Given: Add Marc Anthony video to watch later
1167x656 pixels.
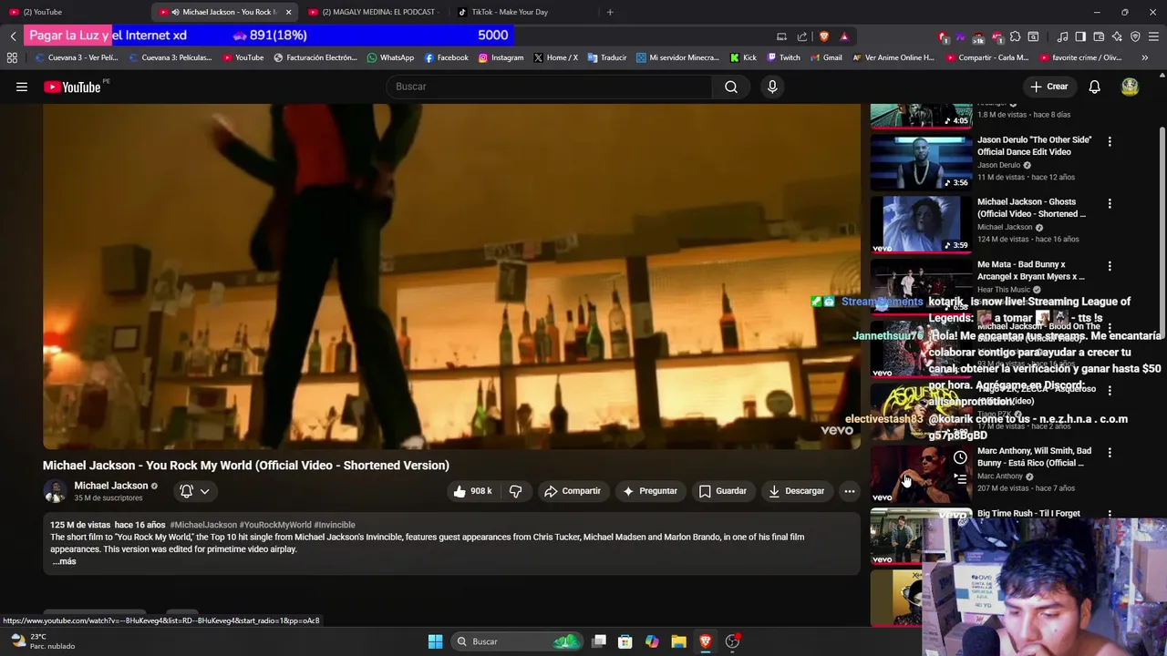Looking at the screenshot, I should click(960, 458).
